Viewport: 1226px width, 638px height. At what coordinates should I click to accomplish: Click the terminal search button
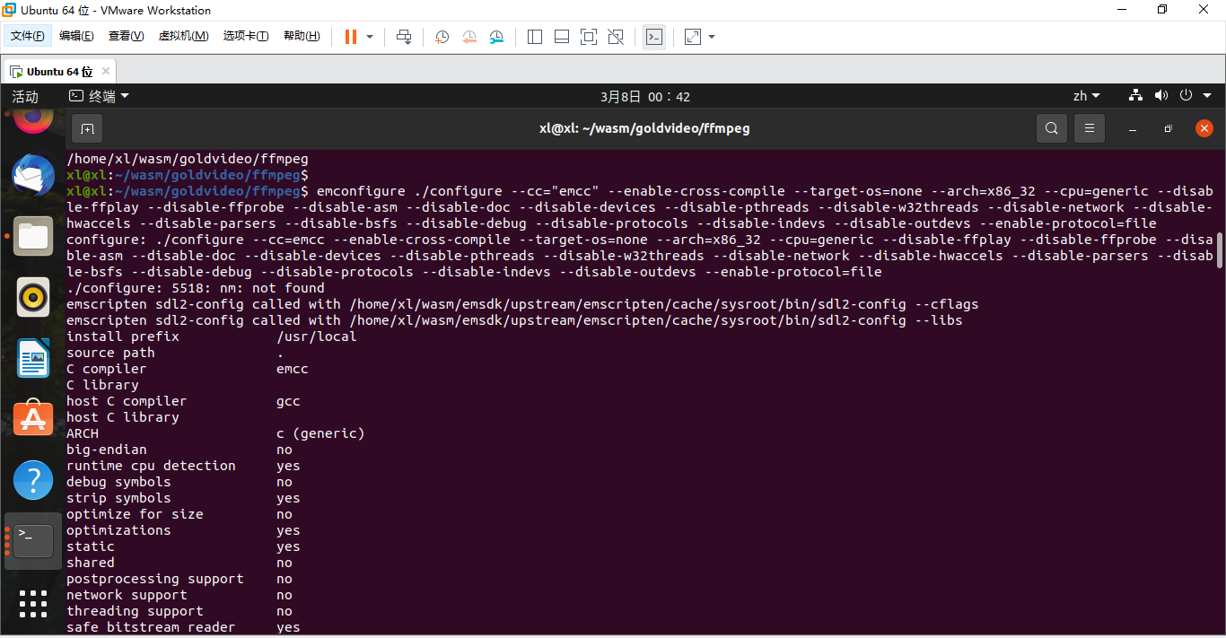(1052, 128)
